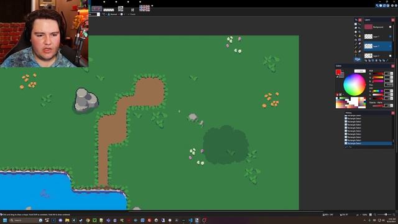The width and height of the screenshot is (398, 224).
Task: Click the zoom out button in status bar
Action: (x=375, y=215)
